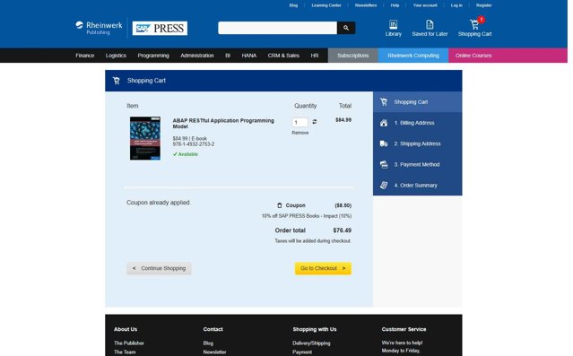Open the Delivery/Shipping footer link
This screenshot has width=573, height=356.
pos(311,343)
